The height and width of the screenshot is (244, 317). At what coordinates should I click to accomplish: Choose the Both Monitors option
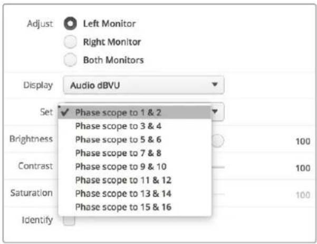[70, 60]
